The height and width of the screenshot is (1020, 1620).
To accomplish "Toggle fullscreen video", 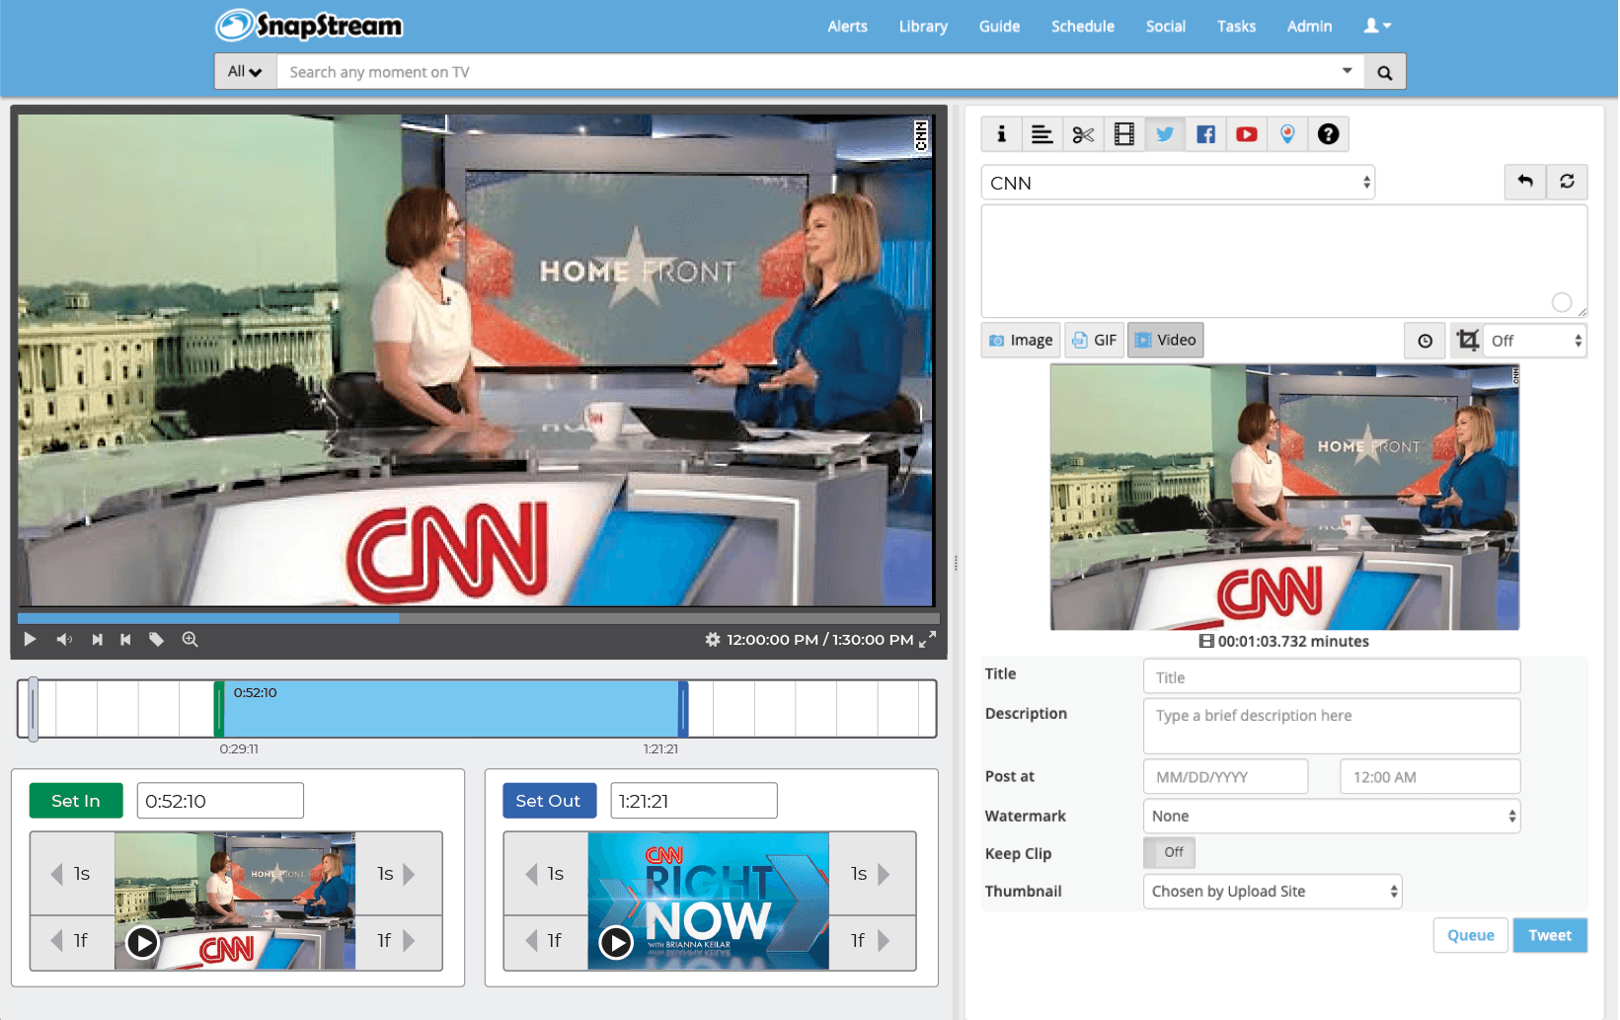I will 927,640.
